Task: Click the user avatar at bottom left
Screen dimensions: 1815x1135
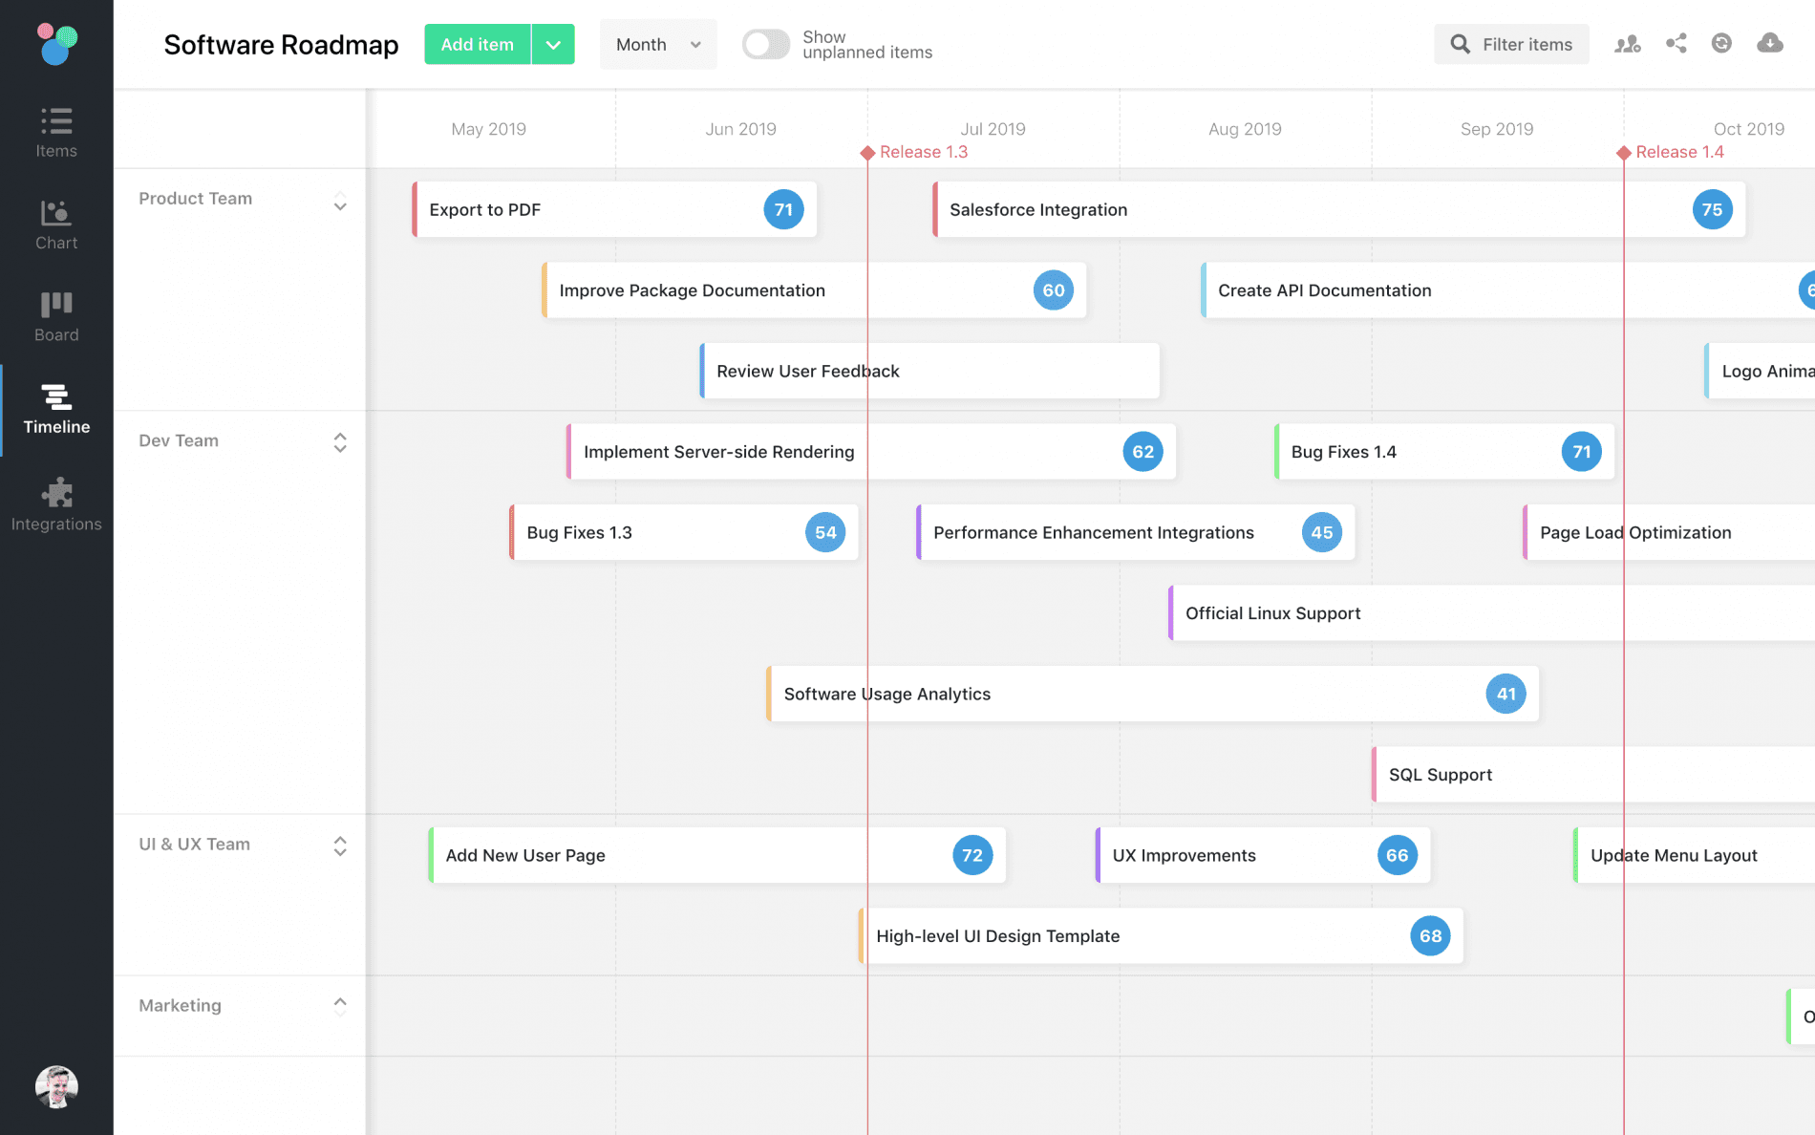Action: (x=56, y=1086)
